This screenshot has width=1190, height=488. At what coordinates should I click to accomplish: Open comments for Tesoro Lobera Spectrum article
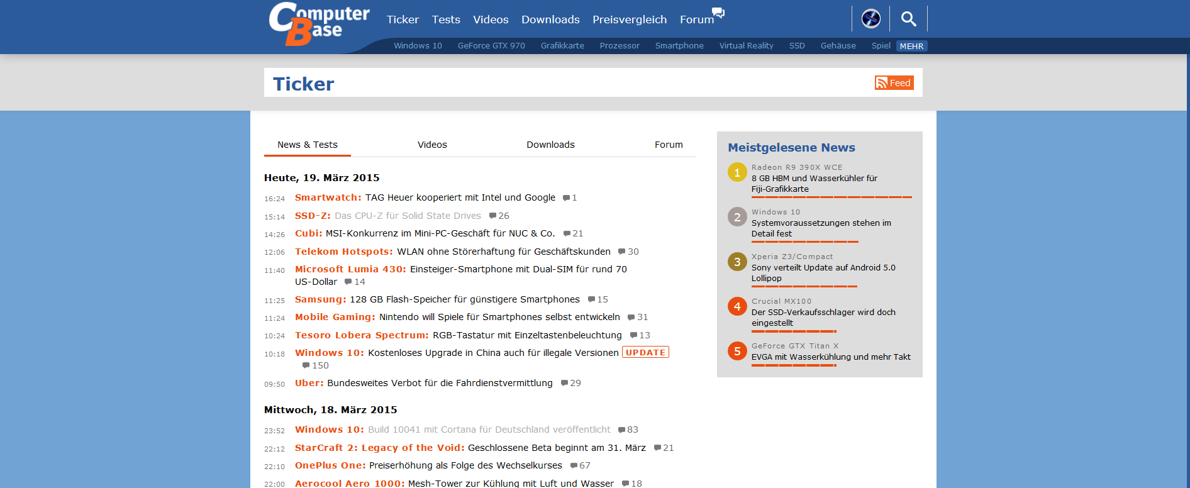tap(640, 335)
